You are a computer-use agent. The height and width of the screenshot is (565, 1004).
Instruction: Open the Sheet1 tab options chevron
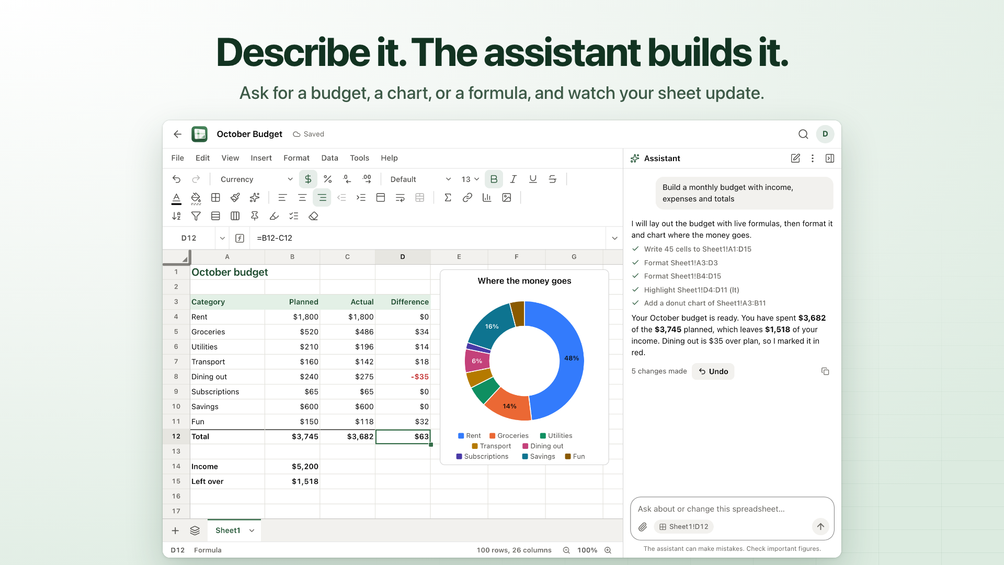tap(252, 530)
